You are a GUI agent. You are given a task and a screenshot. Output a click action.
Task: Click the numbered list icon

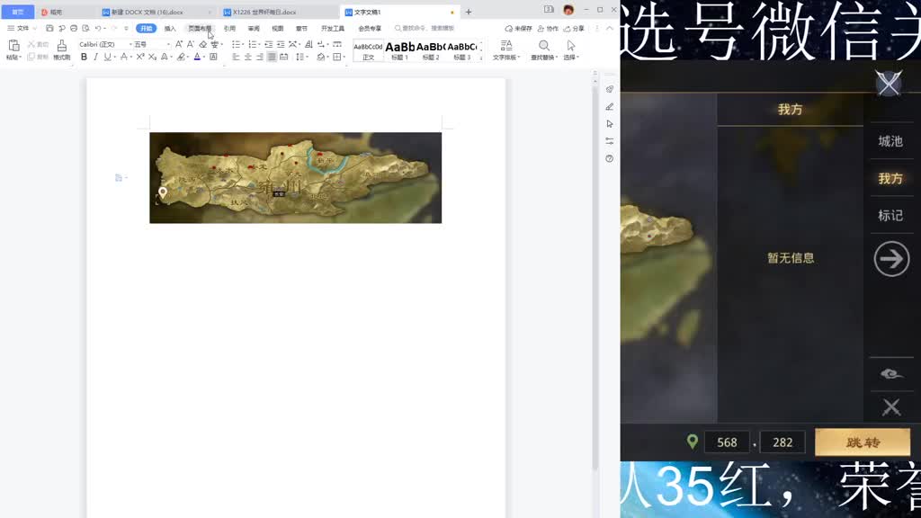point(252,44)
